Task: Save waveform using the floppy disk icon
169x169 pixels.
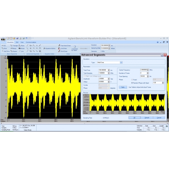Action: (17, 38)
